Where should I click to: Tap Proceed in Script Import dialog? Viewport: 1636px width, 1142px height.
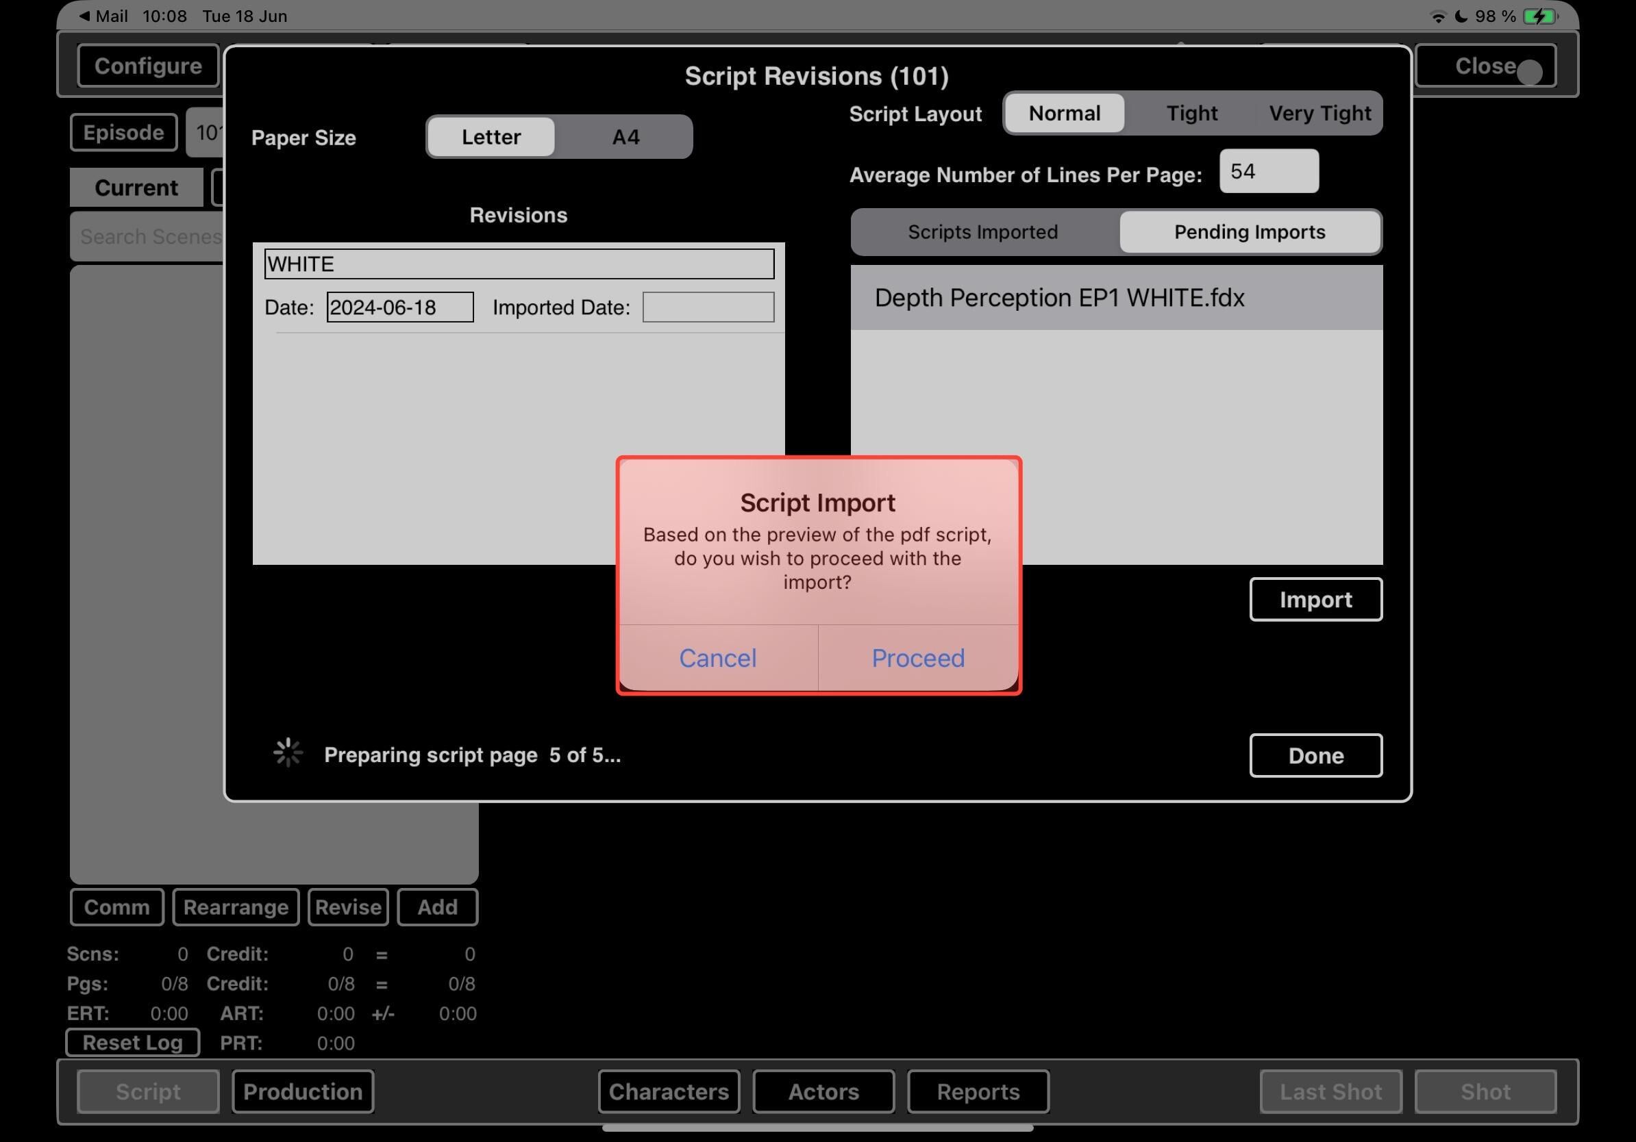(x=918, y=658)
